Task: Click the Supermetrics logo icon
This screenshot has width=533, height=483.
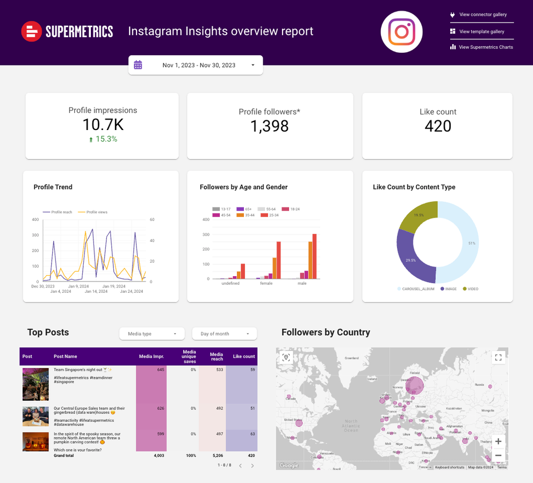Action: coord(31,31)
